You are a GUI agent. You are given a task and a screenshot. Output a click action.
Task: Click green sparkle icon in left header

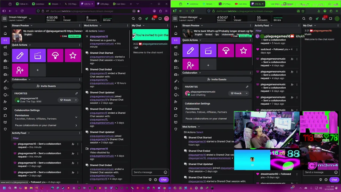coord(147,19)
